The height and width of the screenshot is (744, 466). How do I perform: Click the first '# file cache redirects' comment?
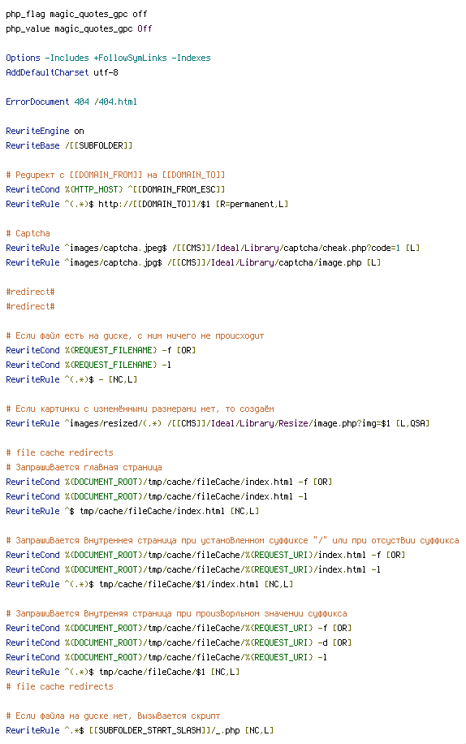[60, 452]
